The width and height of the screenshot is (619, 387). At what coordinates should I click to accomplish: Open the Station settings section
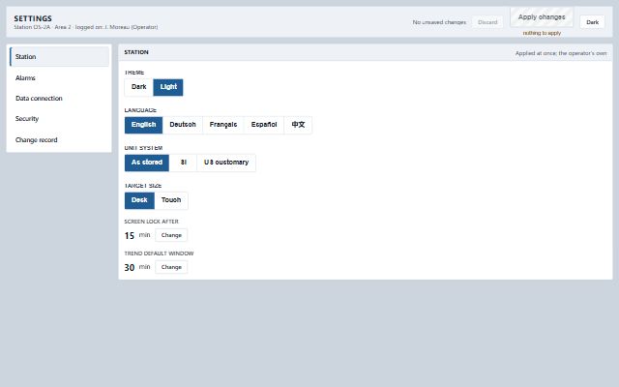pyautogui.click(x=59, y=56)
